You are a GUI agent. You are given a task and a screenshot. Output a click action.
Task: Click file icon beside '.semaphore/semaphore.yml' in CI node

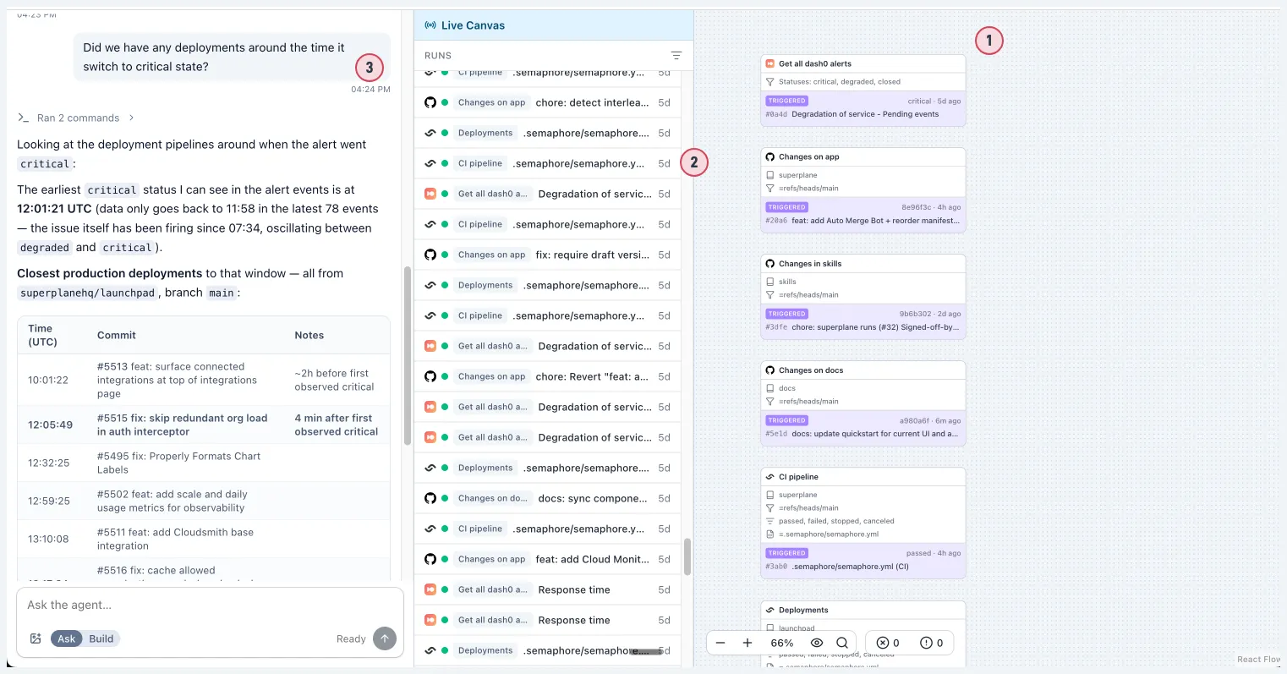tap(770, 534)
